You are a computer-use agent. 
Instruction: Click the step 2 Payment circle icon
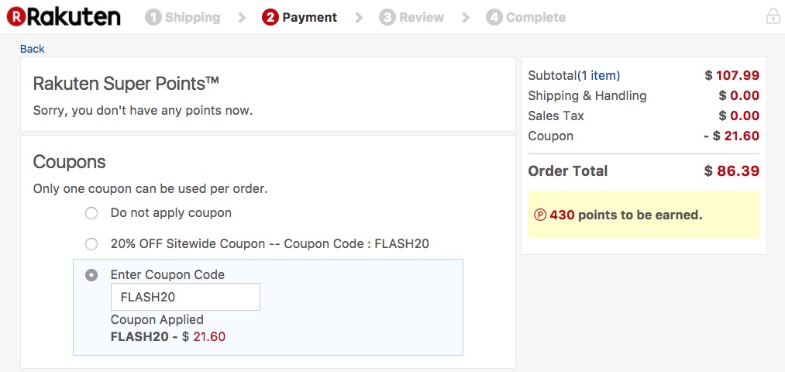click(x=270, y=17)
